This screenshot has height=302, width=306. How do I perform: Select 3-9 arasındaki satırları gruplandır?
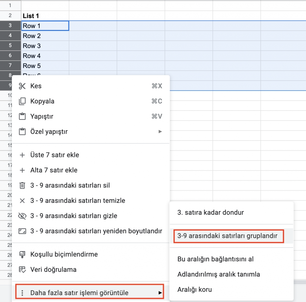[x=229, y=236]
